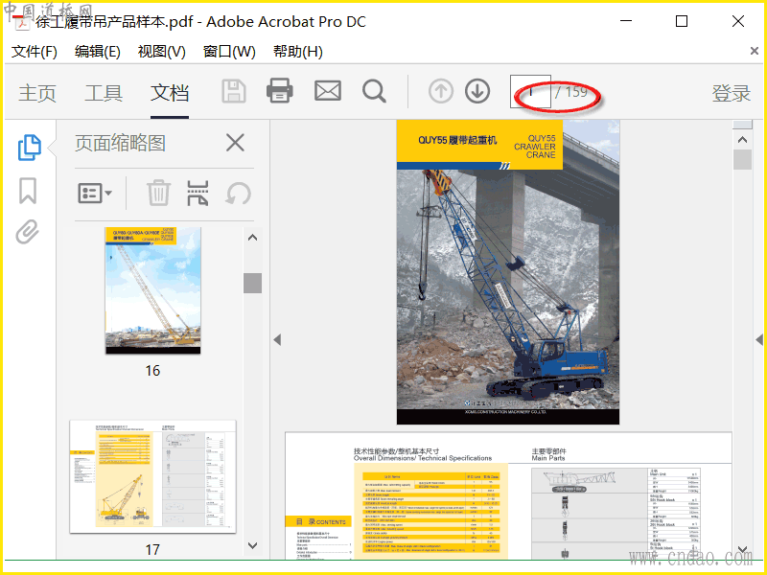Close the page thumbnails panel
The width and height of the screenshot is (767, 575).
(x=235, y=143)
